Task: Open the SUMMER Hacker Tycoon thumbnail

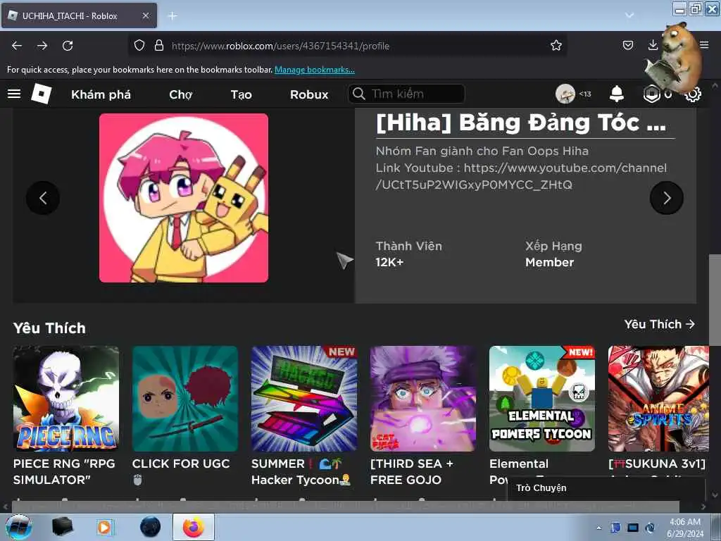Action: [x=304, y=399]
